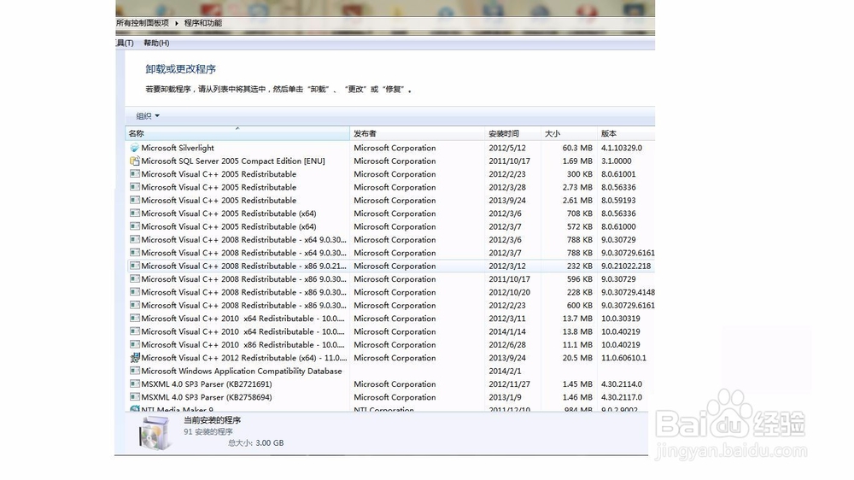Click 所有控制面板项 in the breadcrumb
854x480 pixels.
[x=142, y=23]
